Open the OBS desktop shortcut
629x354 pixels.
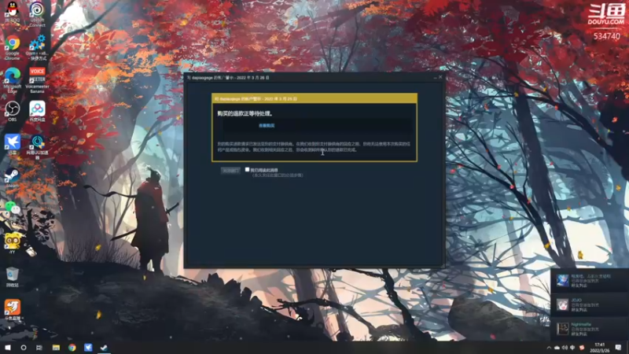(12, 111)
